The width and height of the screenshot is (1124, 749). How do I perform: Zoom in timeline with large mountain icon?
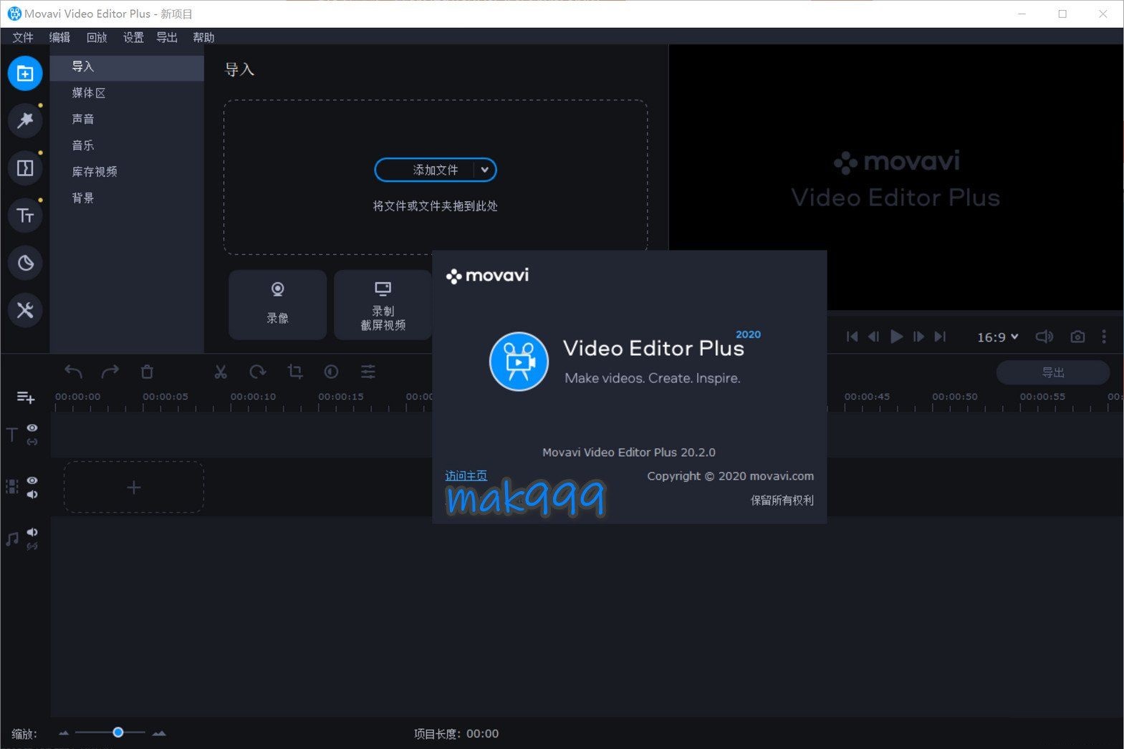pyautogui.click(x=159, y=733)
